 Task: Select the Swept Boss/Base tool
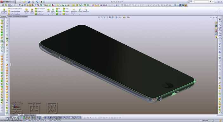(x=14, y=11)
